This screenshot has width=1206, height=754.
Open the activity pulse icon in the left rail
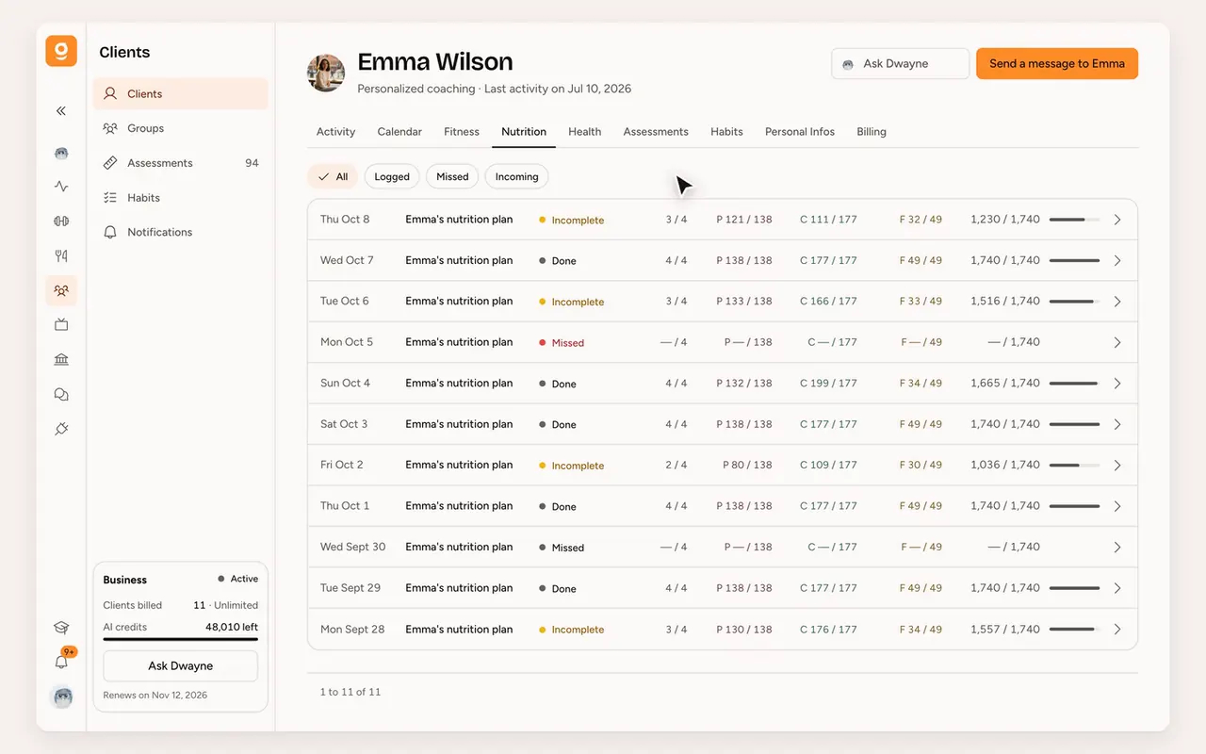61,187
